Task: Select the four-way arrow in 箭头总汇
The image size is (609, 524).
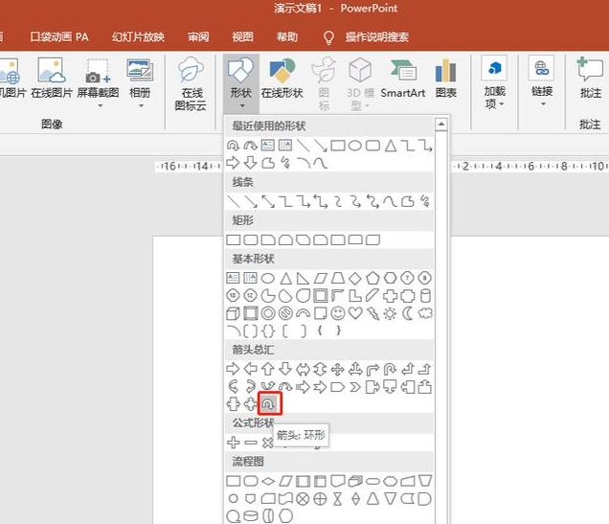Action: 337,369
